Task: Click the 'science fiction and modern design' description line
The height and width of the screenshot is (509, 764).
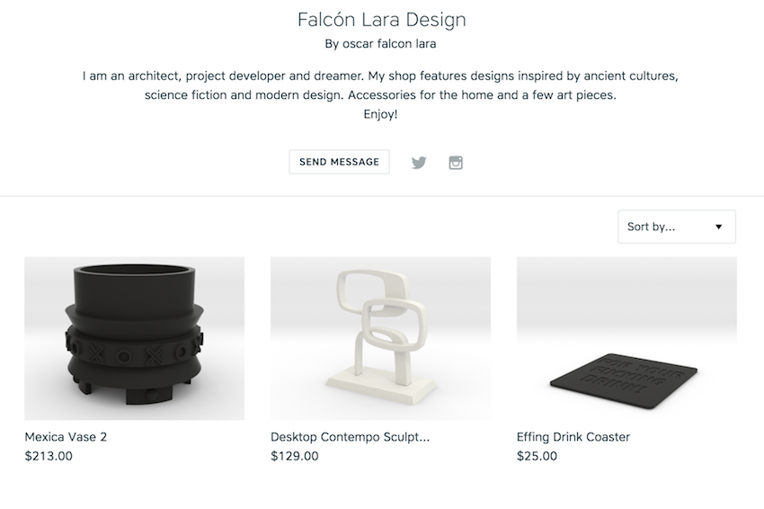Action: [381, 95]
